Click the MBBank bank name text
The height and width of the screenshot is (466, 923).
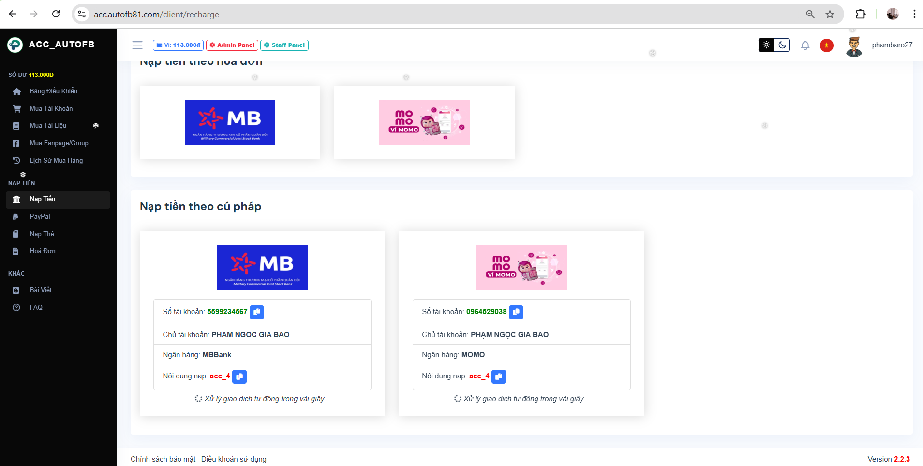coord(217,355)
